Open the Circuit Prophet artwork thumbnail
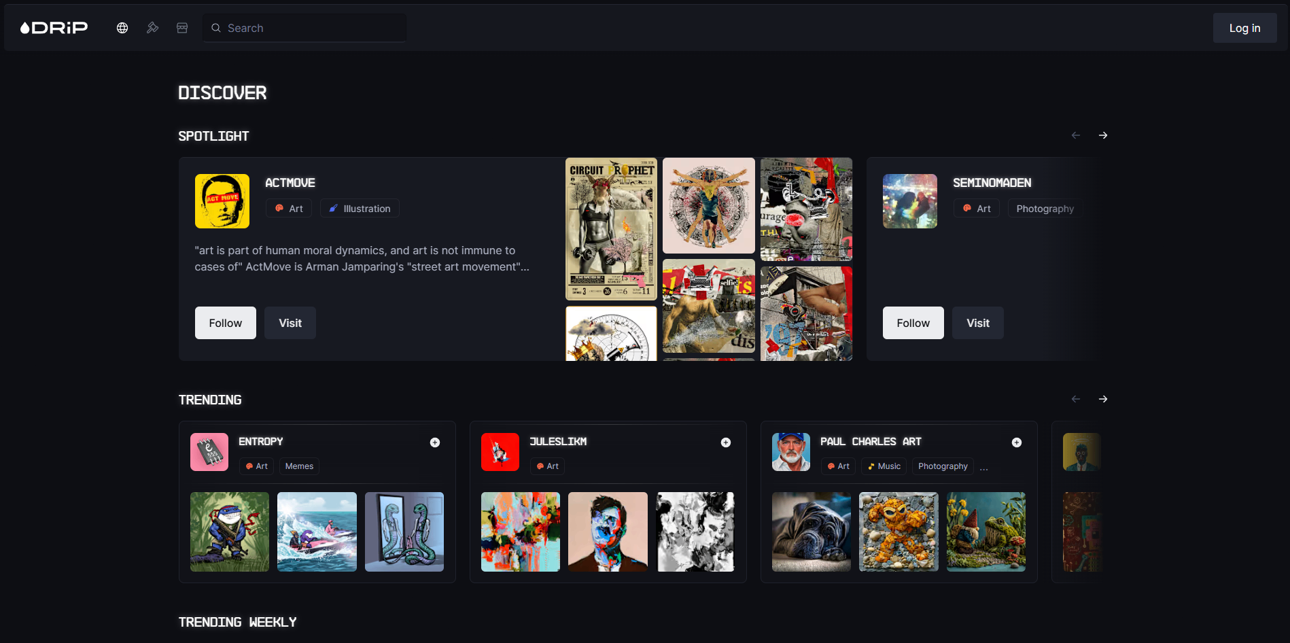This screenshot has width=1290, height=643. click(x=611, y=229)
